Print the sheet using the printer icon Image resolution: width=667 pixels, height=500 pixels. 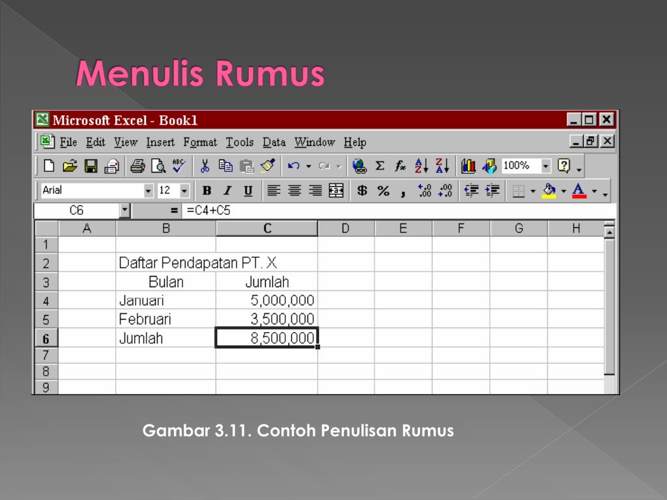pos(137,166)
